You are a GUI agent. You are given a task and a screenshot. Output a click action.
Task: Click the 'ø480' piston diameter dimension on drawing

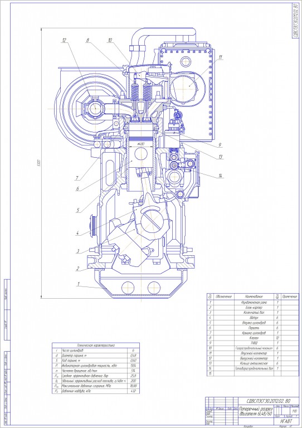[x=140, y=144]
